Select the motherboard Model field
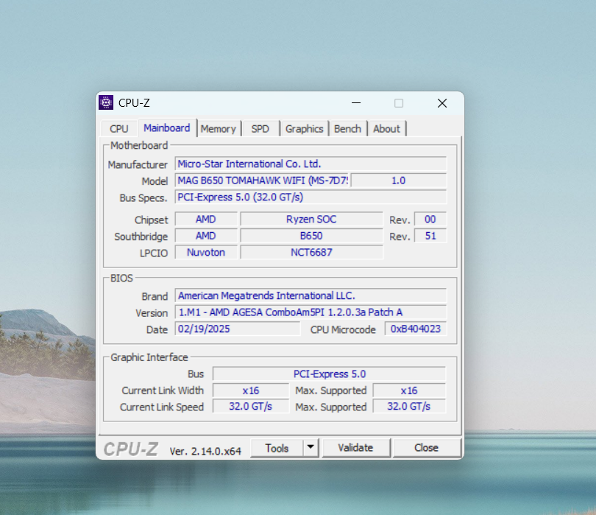 pos(261,181)
